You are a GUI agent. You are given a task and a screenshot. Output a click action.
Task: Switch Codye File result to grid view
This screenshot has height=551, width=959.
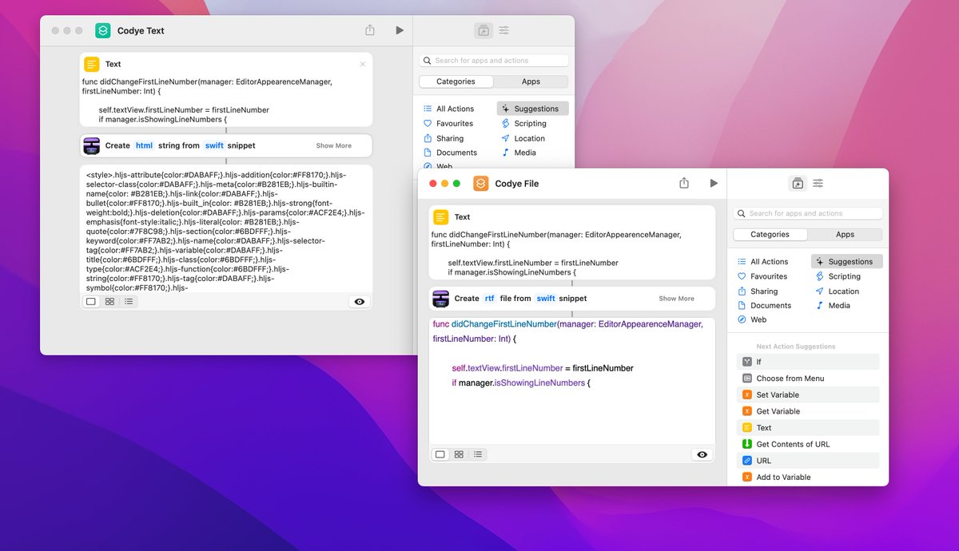(x=459, y=454)
